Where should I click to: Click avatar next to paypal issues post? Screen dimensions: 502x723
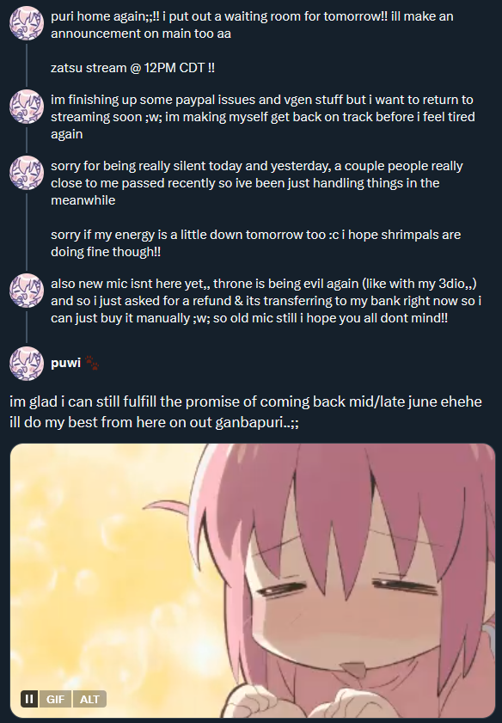click(27, 107)
